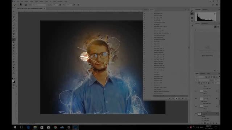Select the Crop tool
This screenshot has width=232, height=130.
[x=14, y=22]
